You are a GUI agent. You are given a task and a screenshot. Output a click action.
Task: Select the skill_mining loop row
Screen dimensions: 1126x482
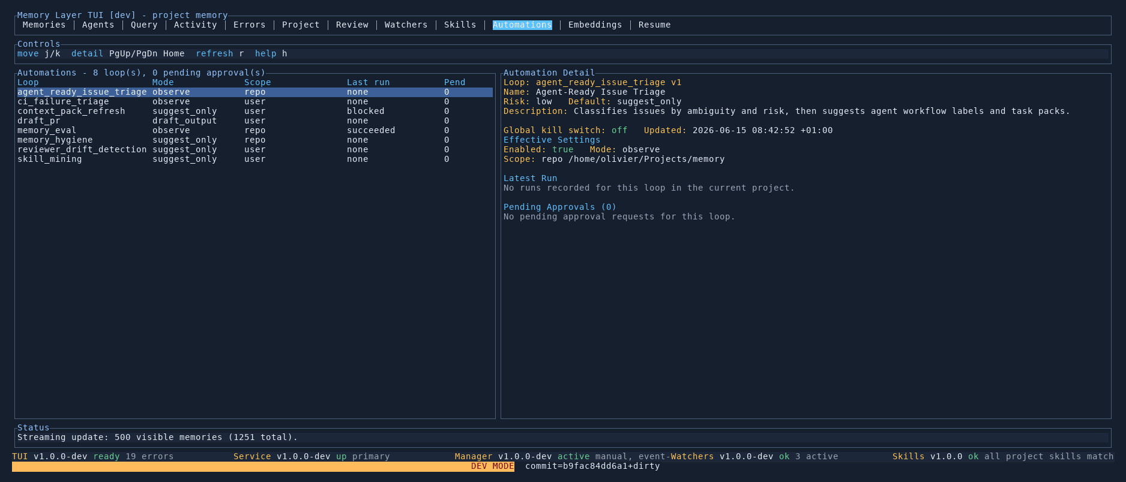(254, 159)
